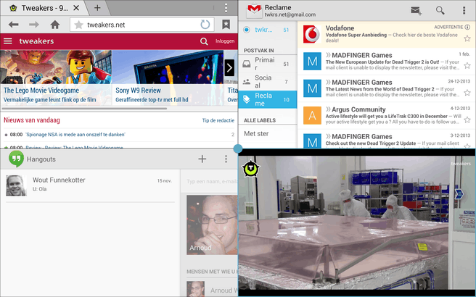Open Gmail overflow menu
Viewport: 476px width, 297px height.
[x=464, y=11]
